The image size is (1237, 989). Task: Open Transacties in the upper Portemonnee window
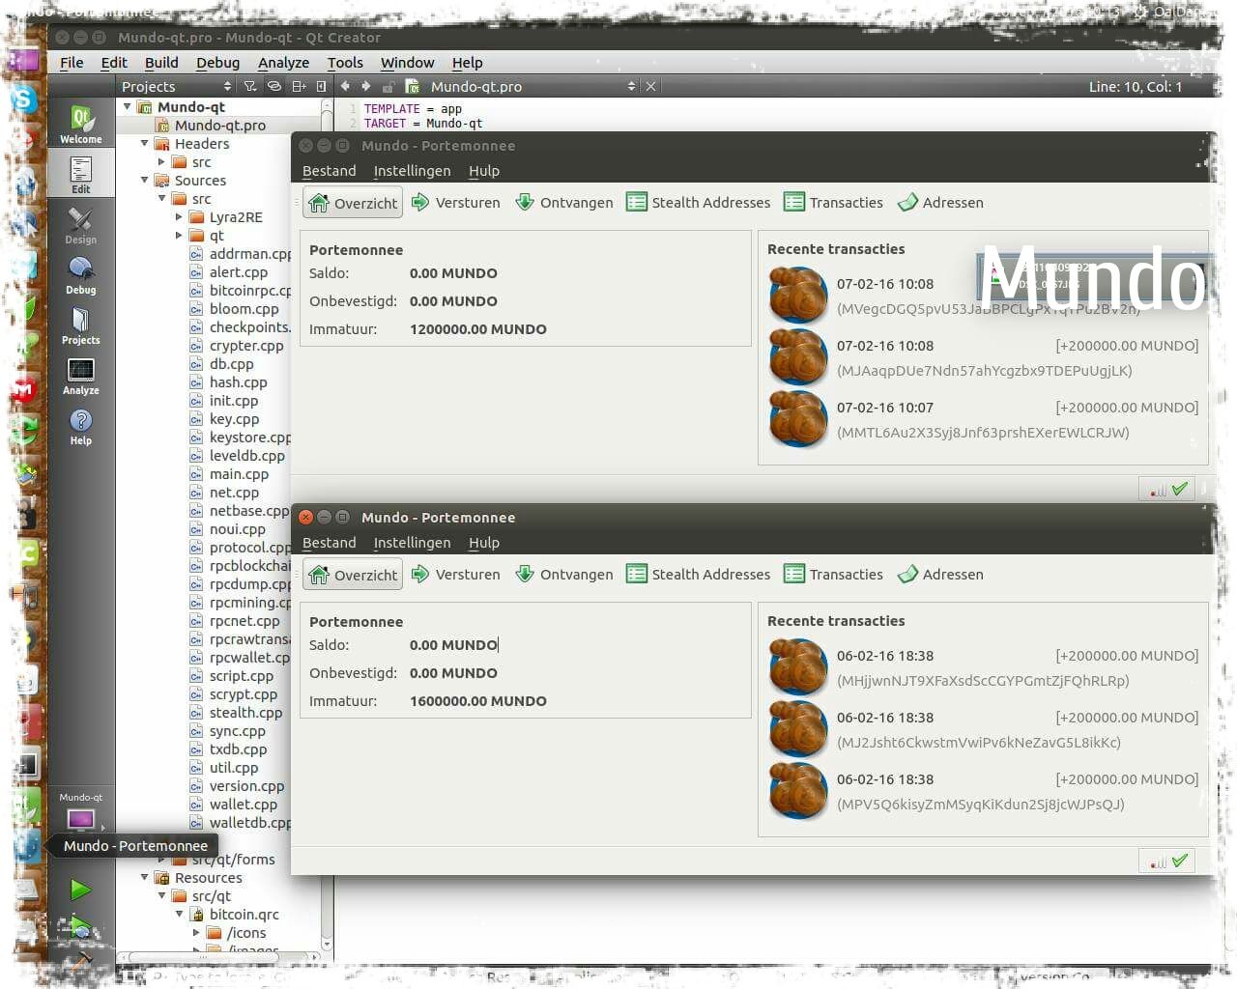pos(833,202)
